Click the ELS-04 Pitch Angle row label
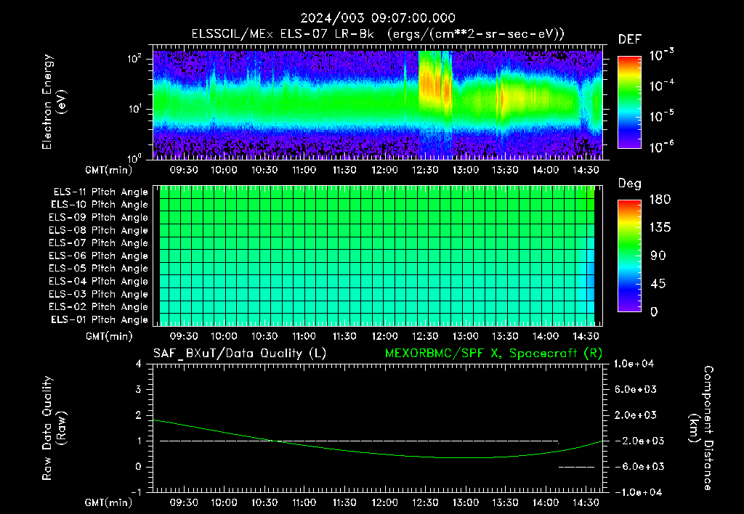The width and height of the screenshot is (744, 514). point(99,281)
